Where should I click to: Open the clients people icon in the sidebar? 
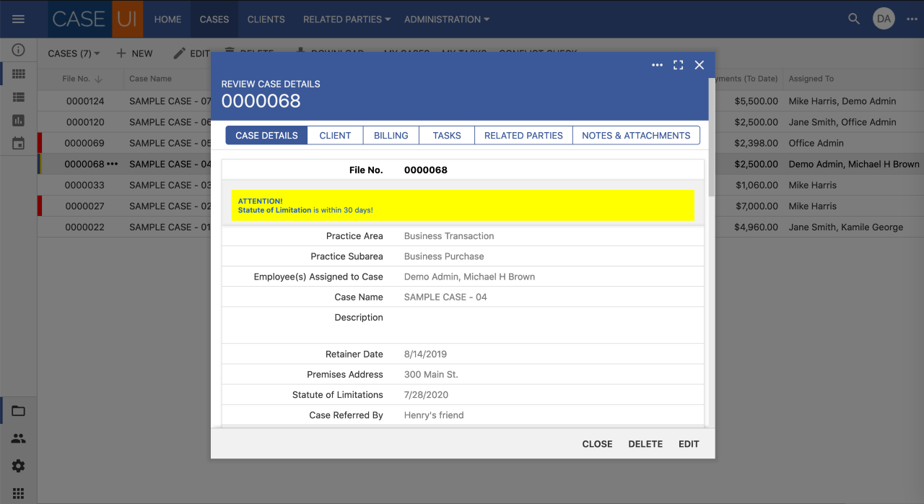(18, 438)
